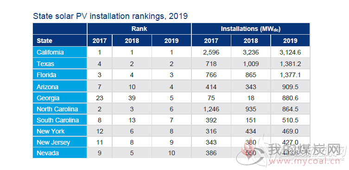Click the New York state cell

click(60, 131)
